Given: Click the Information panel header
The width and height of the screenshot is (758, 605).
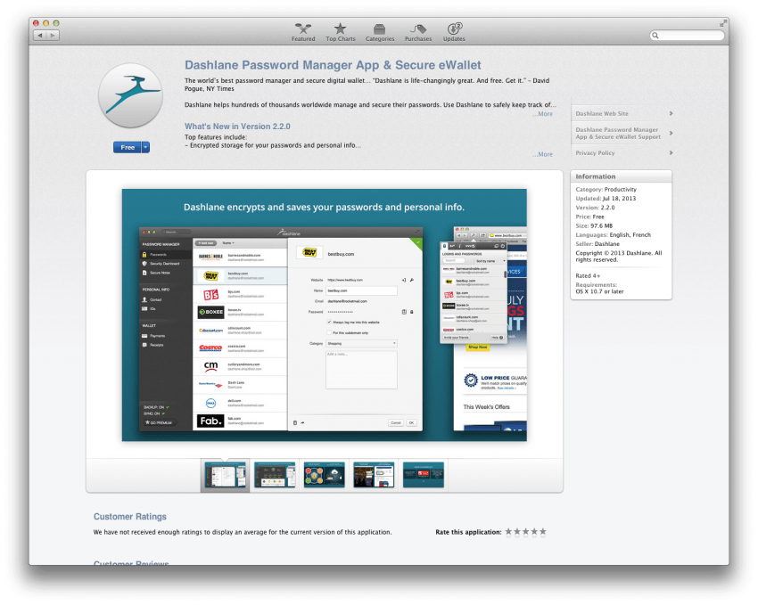Looking at the screenshot, I should tap(622, 176).
